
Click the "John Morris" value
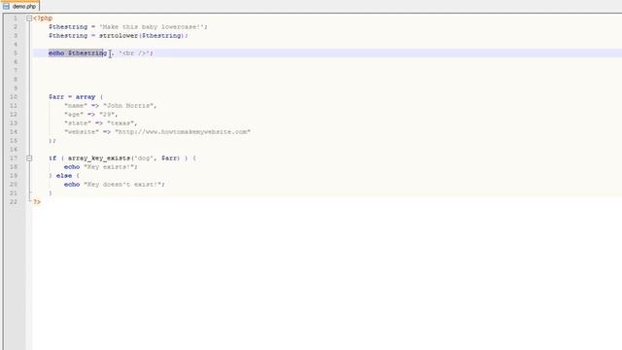tap(128, 106)
